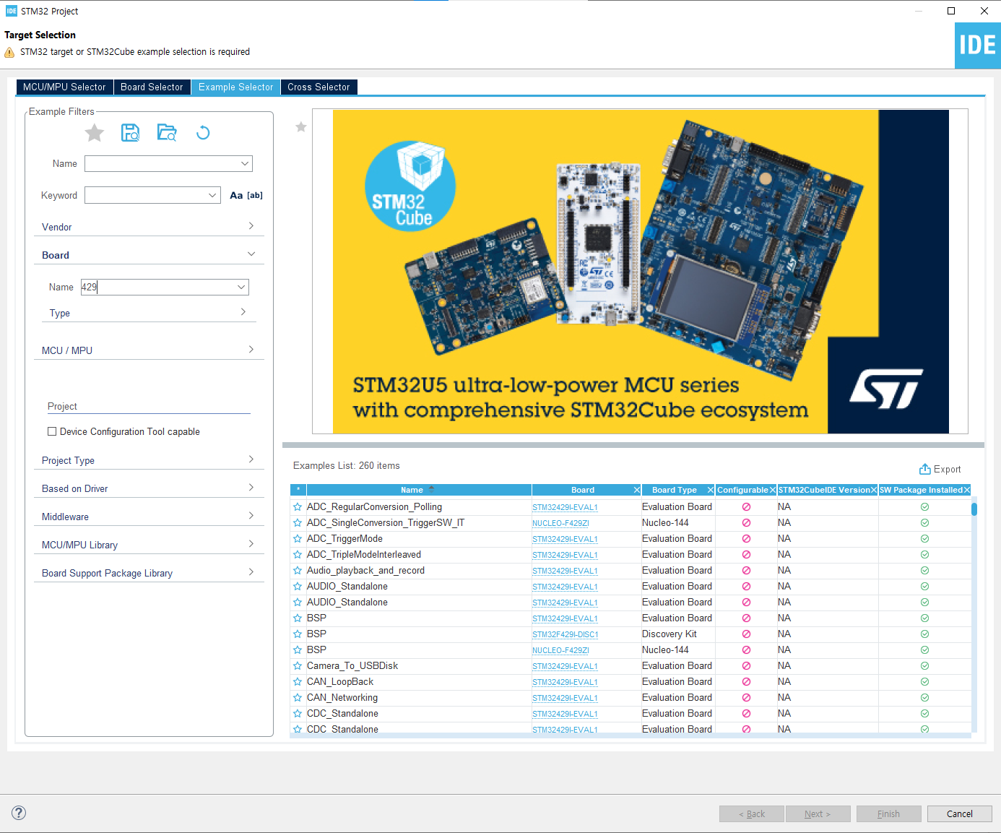Open NUCLEO-F429ZI link in ADC_SingleConversion_TriggerSW_IT row
Viewport: 1001px width, 833px height.
click(560, 523)
